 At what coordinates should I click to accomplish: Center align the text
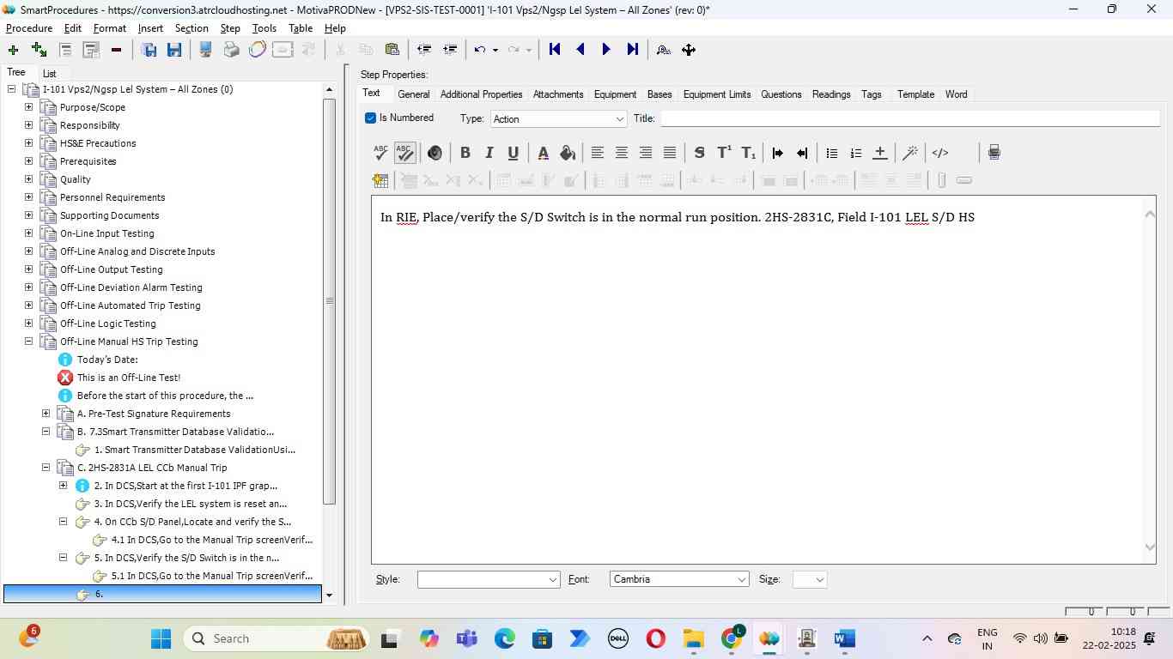pyautogui.click(x=621, y=153)
